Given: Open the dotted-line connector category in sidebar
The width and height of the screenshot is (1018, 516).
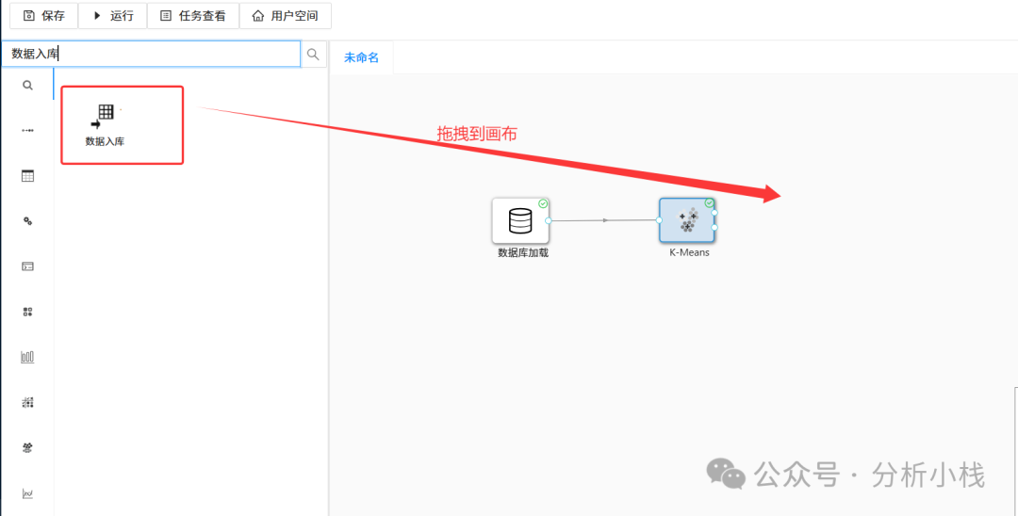Looking at the screenshot, I should 27,130.
